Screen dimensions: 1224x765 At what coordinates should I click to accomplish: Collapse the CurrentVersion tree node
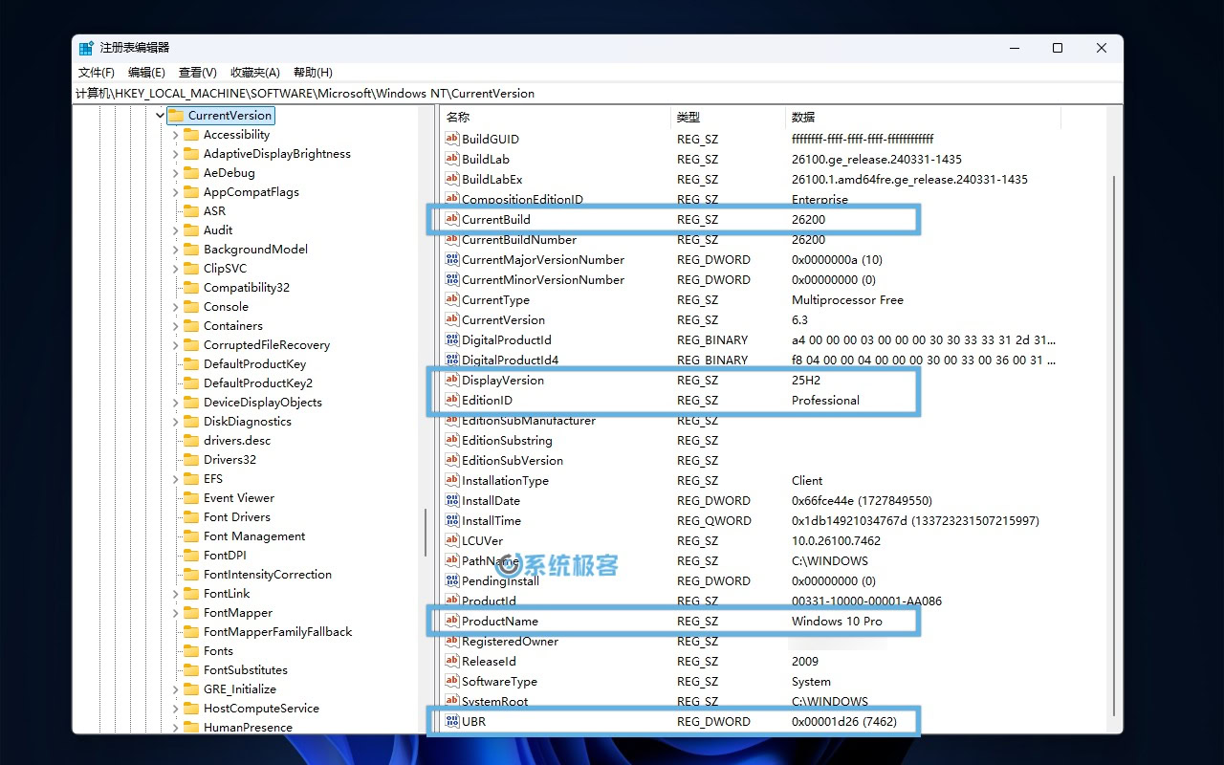pos(160,115)
